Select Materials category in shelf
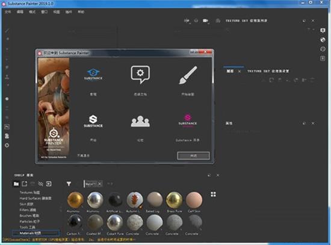Screen dimensions: 331x245 coord(36,233)
